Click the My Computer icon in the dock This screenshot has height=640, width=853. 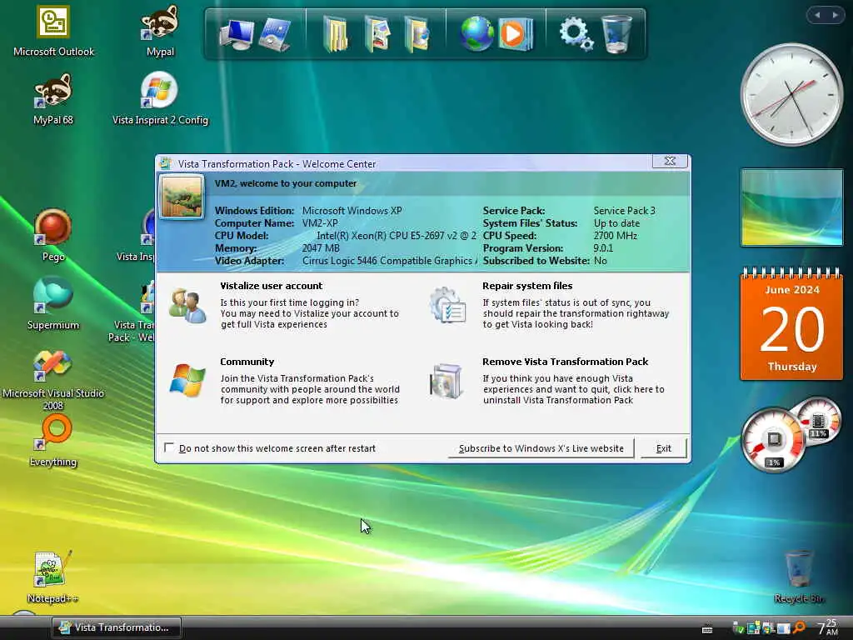(x=236, y=33)
